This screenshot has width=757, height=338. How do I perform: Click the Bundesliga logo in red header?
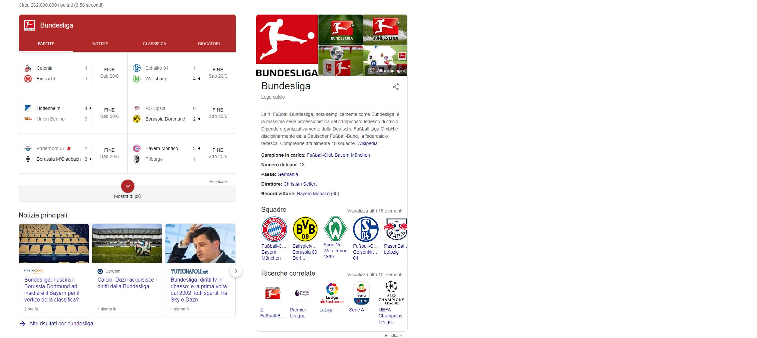coord(30,25)
